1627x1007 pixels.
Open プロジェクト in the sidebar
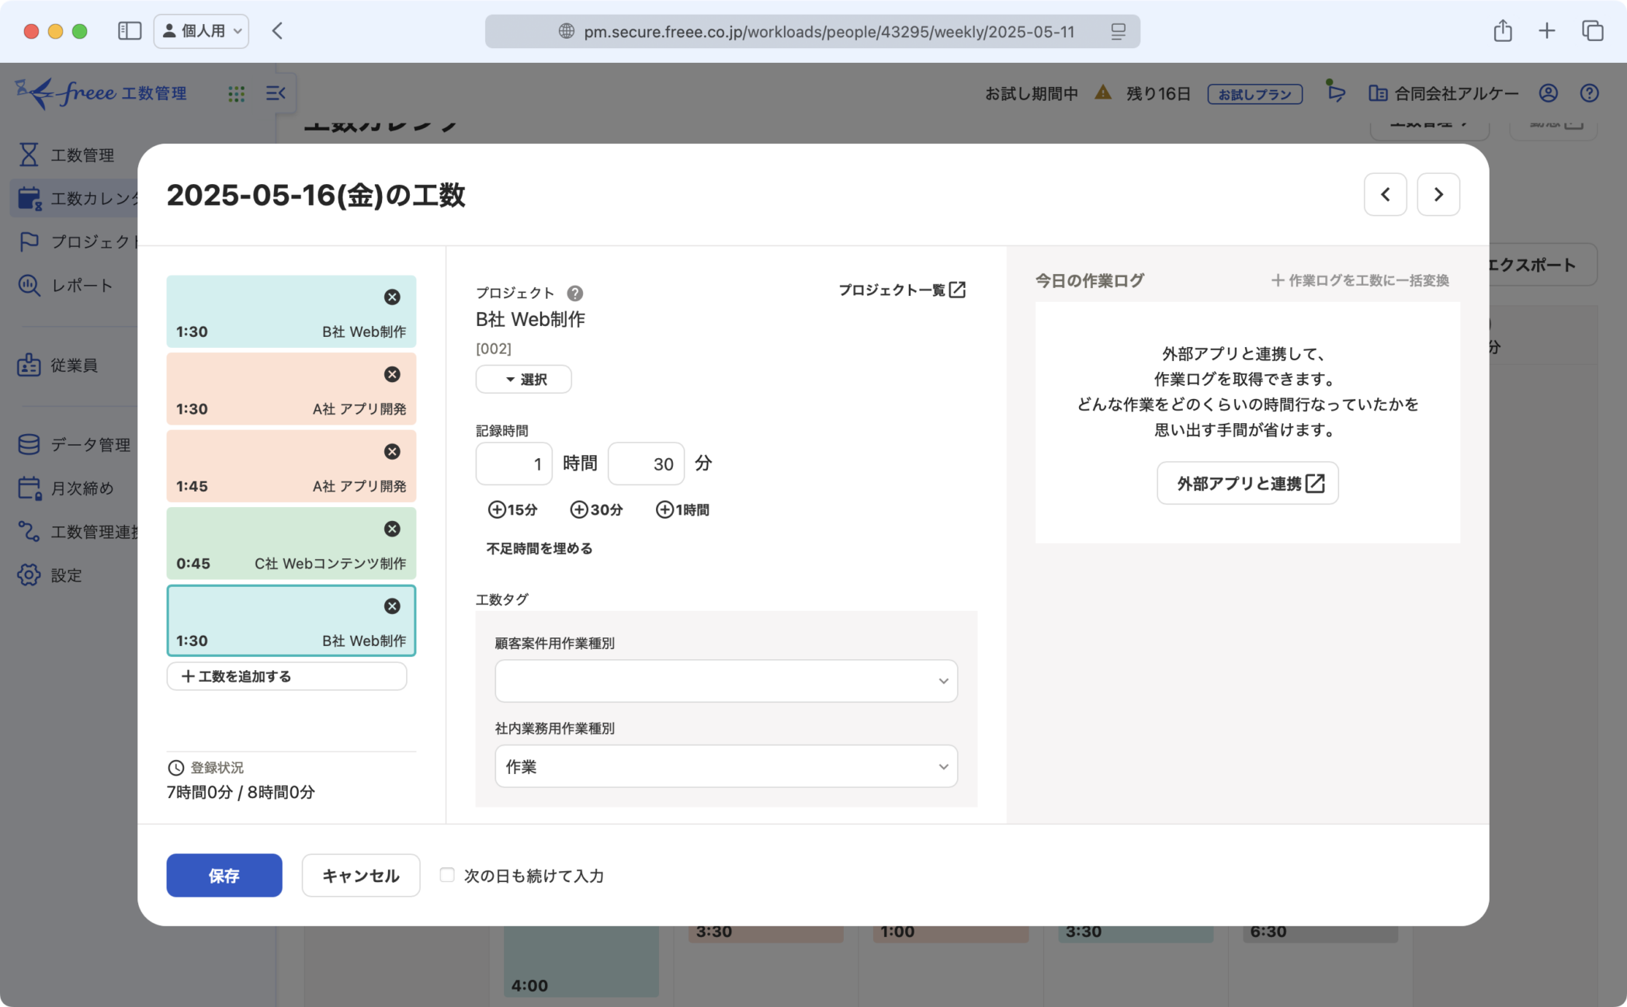pyautogui.click(x=75, y=241)
